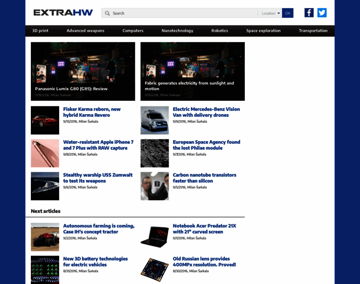
Task: Click the '9/9/2016, Milan Šurkala' byline
Action: tap(190, 121)
